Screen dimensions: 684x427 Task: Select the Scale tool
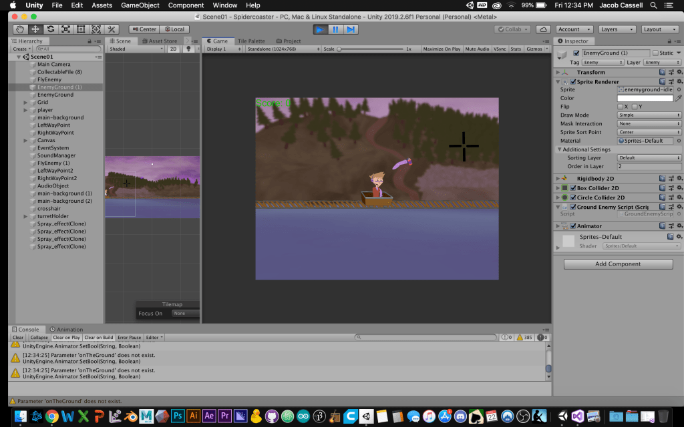point(65,29)
